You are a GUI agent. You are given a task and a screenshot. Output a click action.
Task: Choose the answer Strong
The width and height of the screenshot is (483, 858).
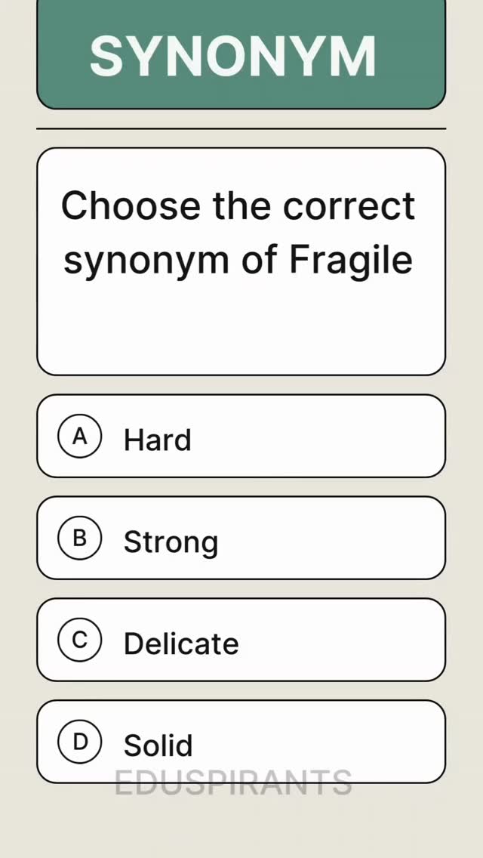(x=241, y=538)
